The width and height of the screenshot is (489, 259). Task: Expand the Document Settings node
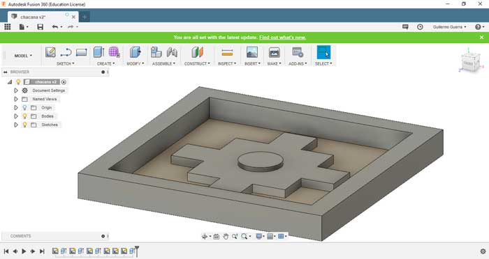click(16, 91)
